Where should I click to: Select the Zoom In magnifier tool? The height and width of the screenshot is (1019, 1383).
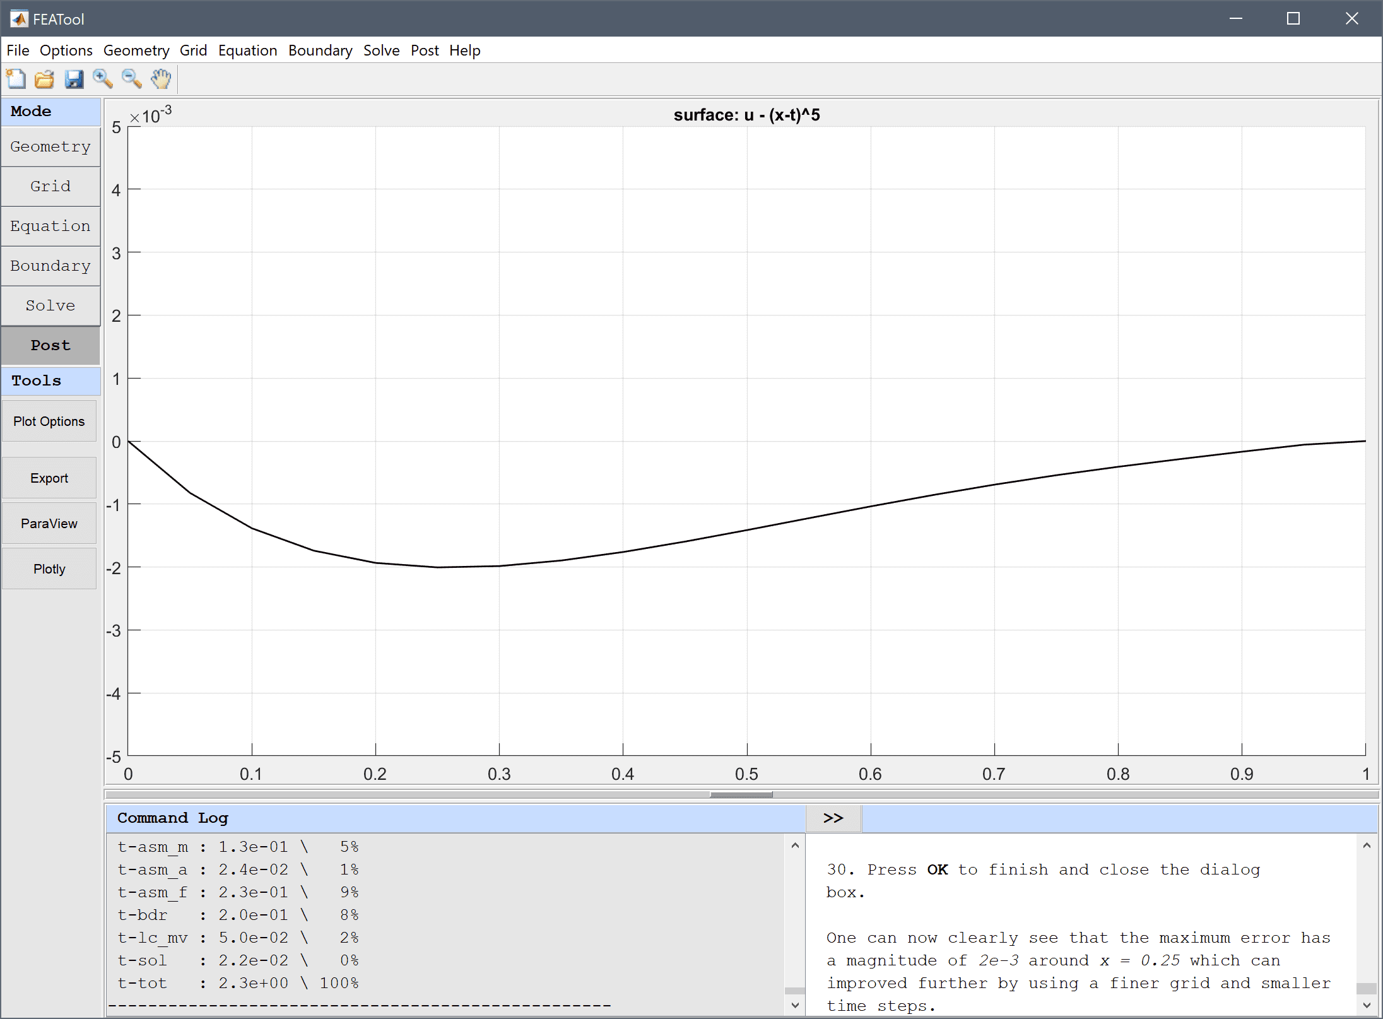click(103, 80)
